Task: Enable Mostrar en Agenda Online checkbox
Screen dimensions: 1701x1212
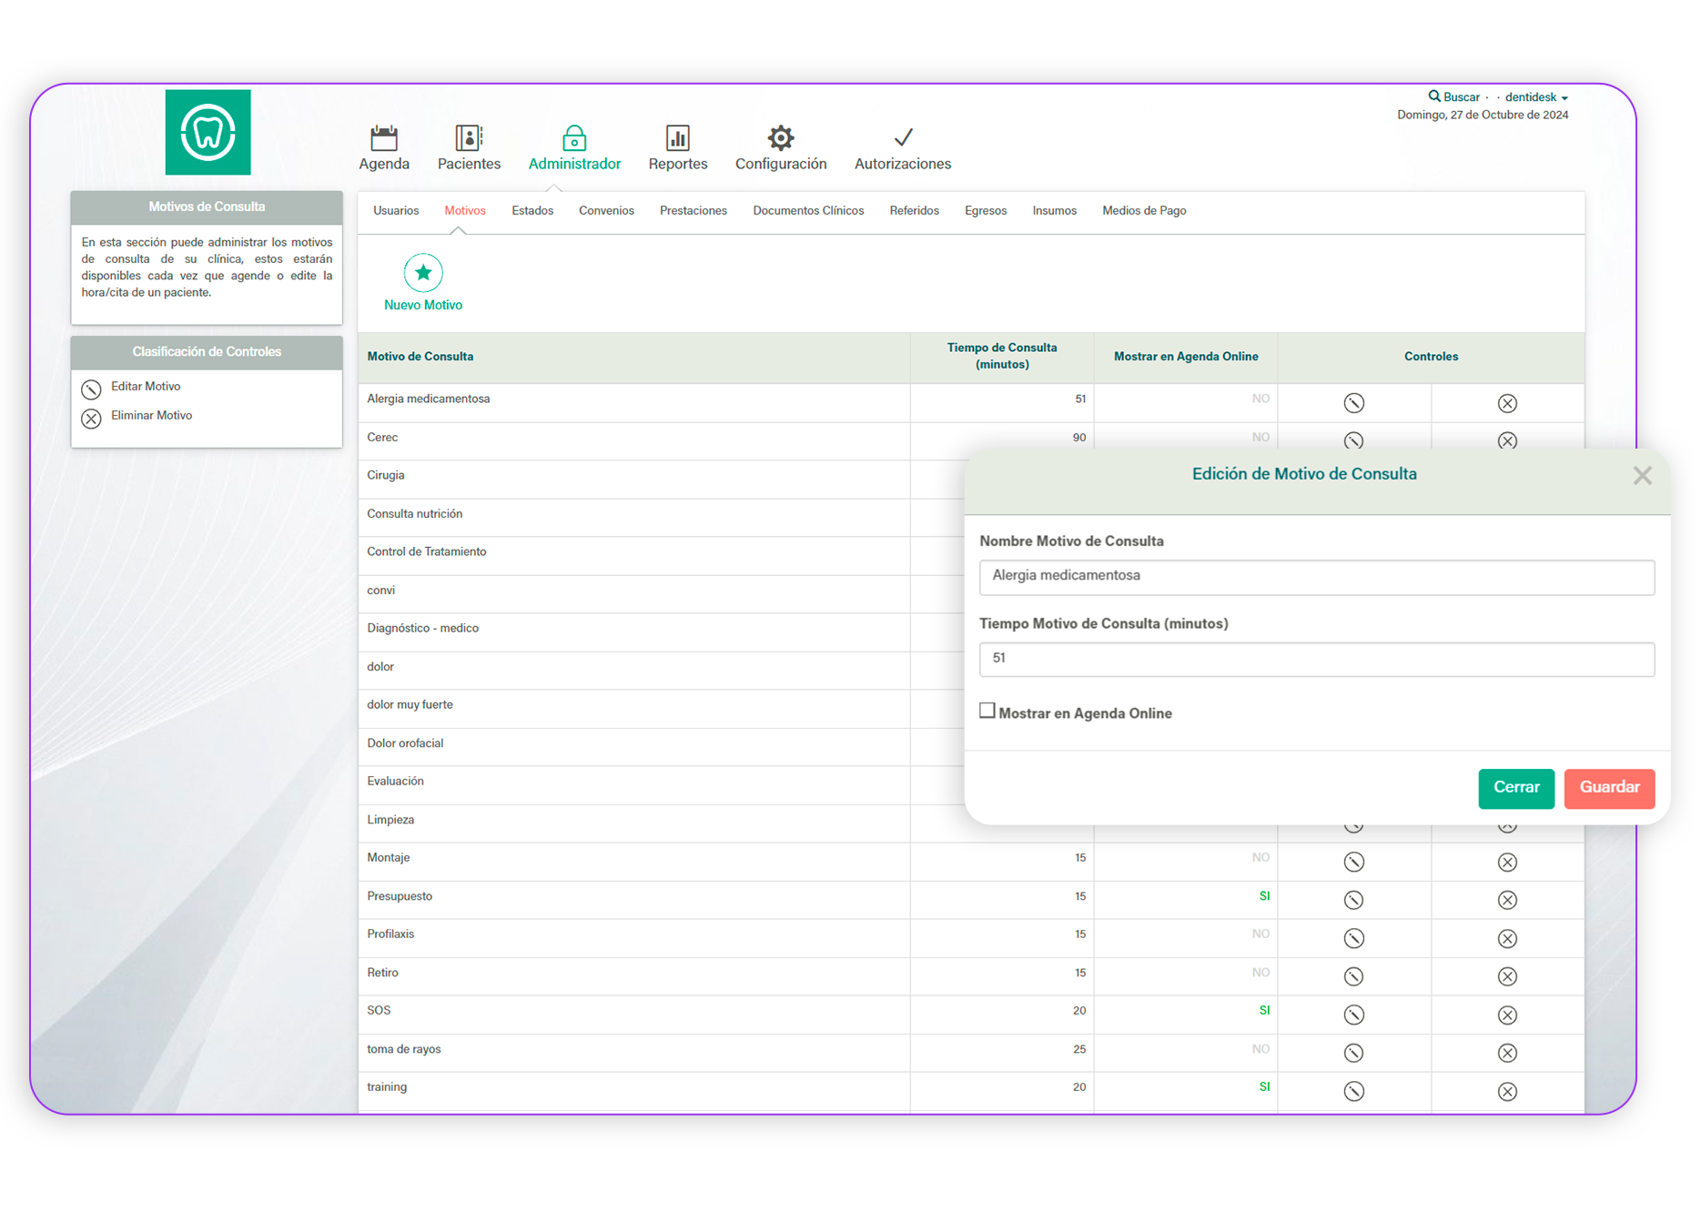Action: coord(987,711)
